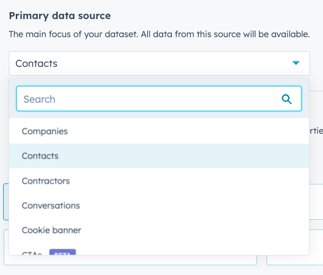323x275 pixels.
Task: Focus the Search field in the dropdown
Action: click(149, 99)
